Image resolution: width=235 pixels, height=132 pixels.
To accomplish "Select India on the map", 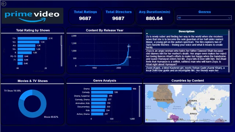I will coord(207,110).
